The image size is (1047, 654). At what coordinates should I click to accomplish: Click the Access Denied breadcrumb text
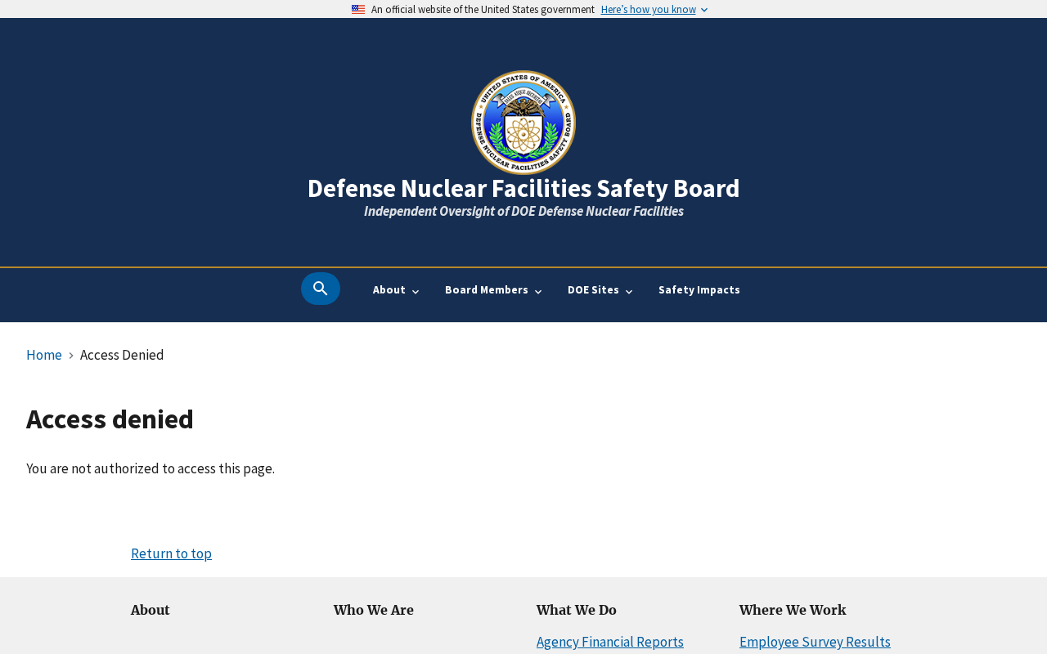122,355
